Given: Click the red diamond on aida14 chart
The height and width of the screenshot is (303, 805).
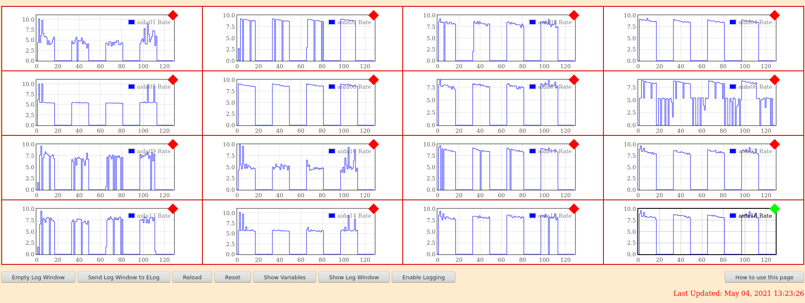Looking at the screenshot, I should click(373, 209).
